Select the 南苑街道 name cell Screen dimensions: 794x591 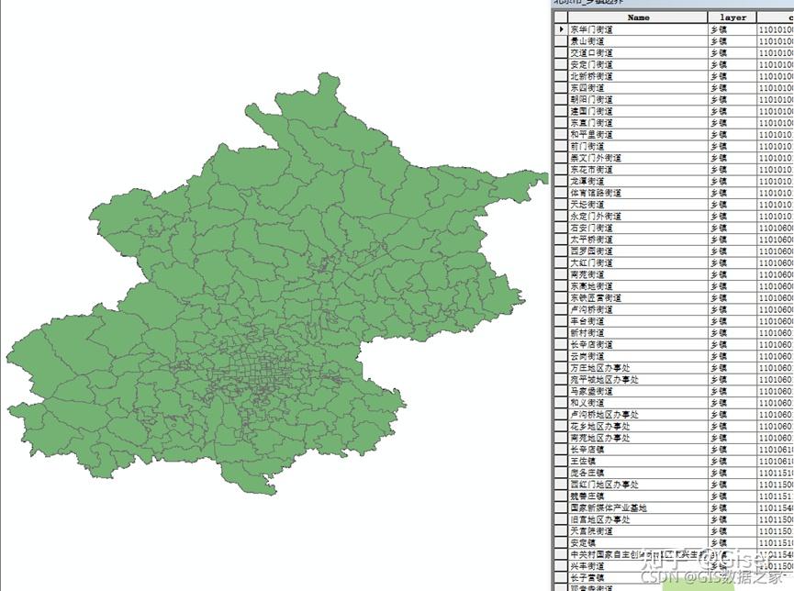click(x=638, y=274)
